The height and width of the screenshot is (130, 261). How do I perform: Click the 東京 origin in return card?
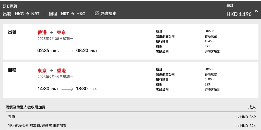[x=42, y=71]
